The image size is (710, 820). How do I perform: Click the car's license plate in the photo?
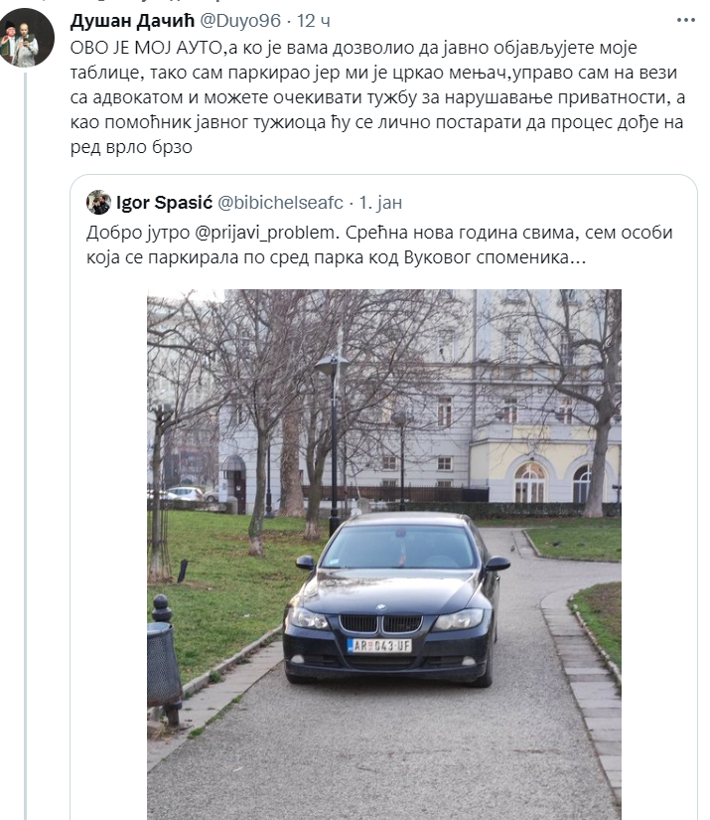379,645
